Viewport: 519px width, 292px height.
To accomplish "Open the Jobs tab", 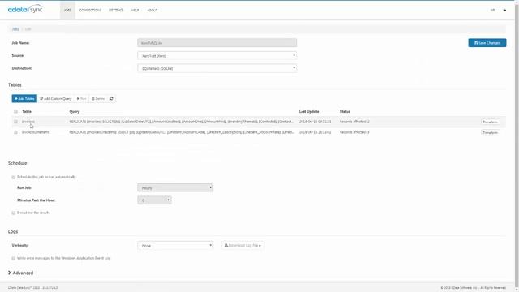I will (x=67, y=11).
